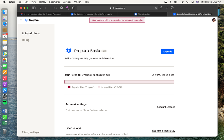Image resolution: width=224 pixels, height=140 pixels.
Task: Open System Preferences in the dock
Action: (5, 96)
